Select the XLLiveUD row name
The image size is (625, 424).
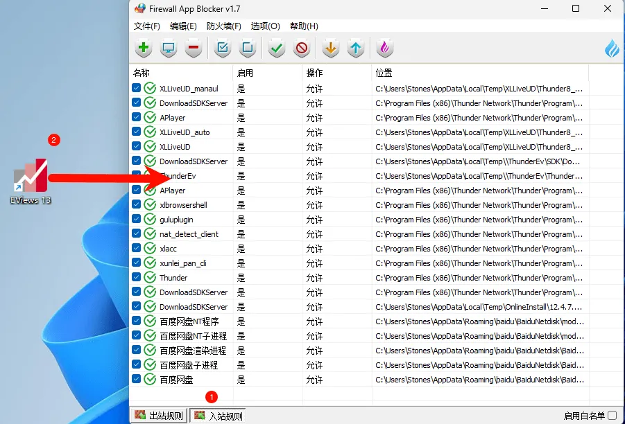pos(175,147)
